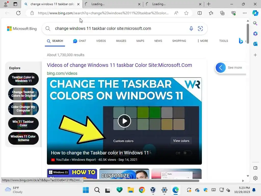This screenshot has width=261, height=196.
Task: Switch to the IMAGES tab
Action: tap(121, 41)
